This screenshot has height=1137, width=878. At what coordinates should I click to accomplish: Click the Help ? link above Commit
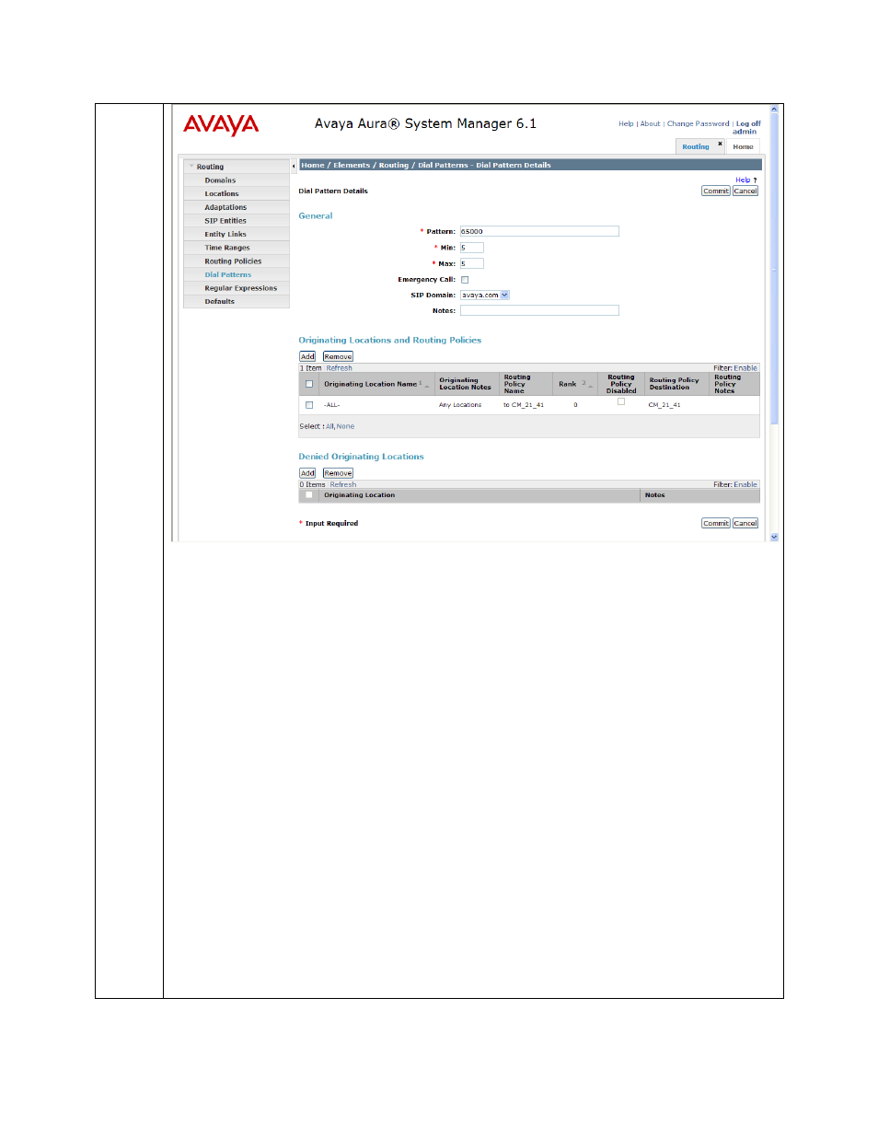pyautogui.click(x=745, y=180)
